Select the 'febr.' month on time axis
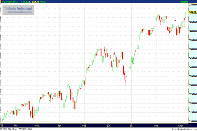The width and height of the screenshot is (197, 131). [15, 125]
